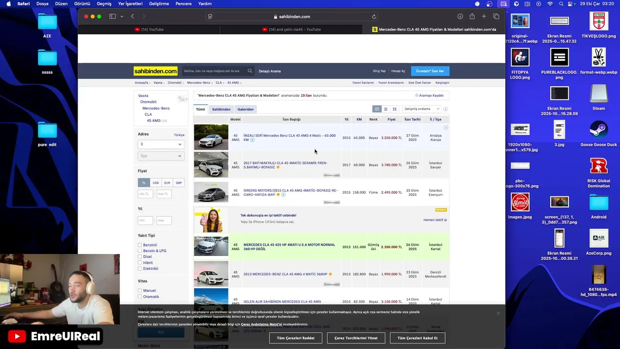Click the sahibinden.com logo
Screen dimensions: 620x349
[x=155, y=71]
